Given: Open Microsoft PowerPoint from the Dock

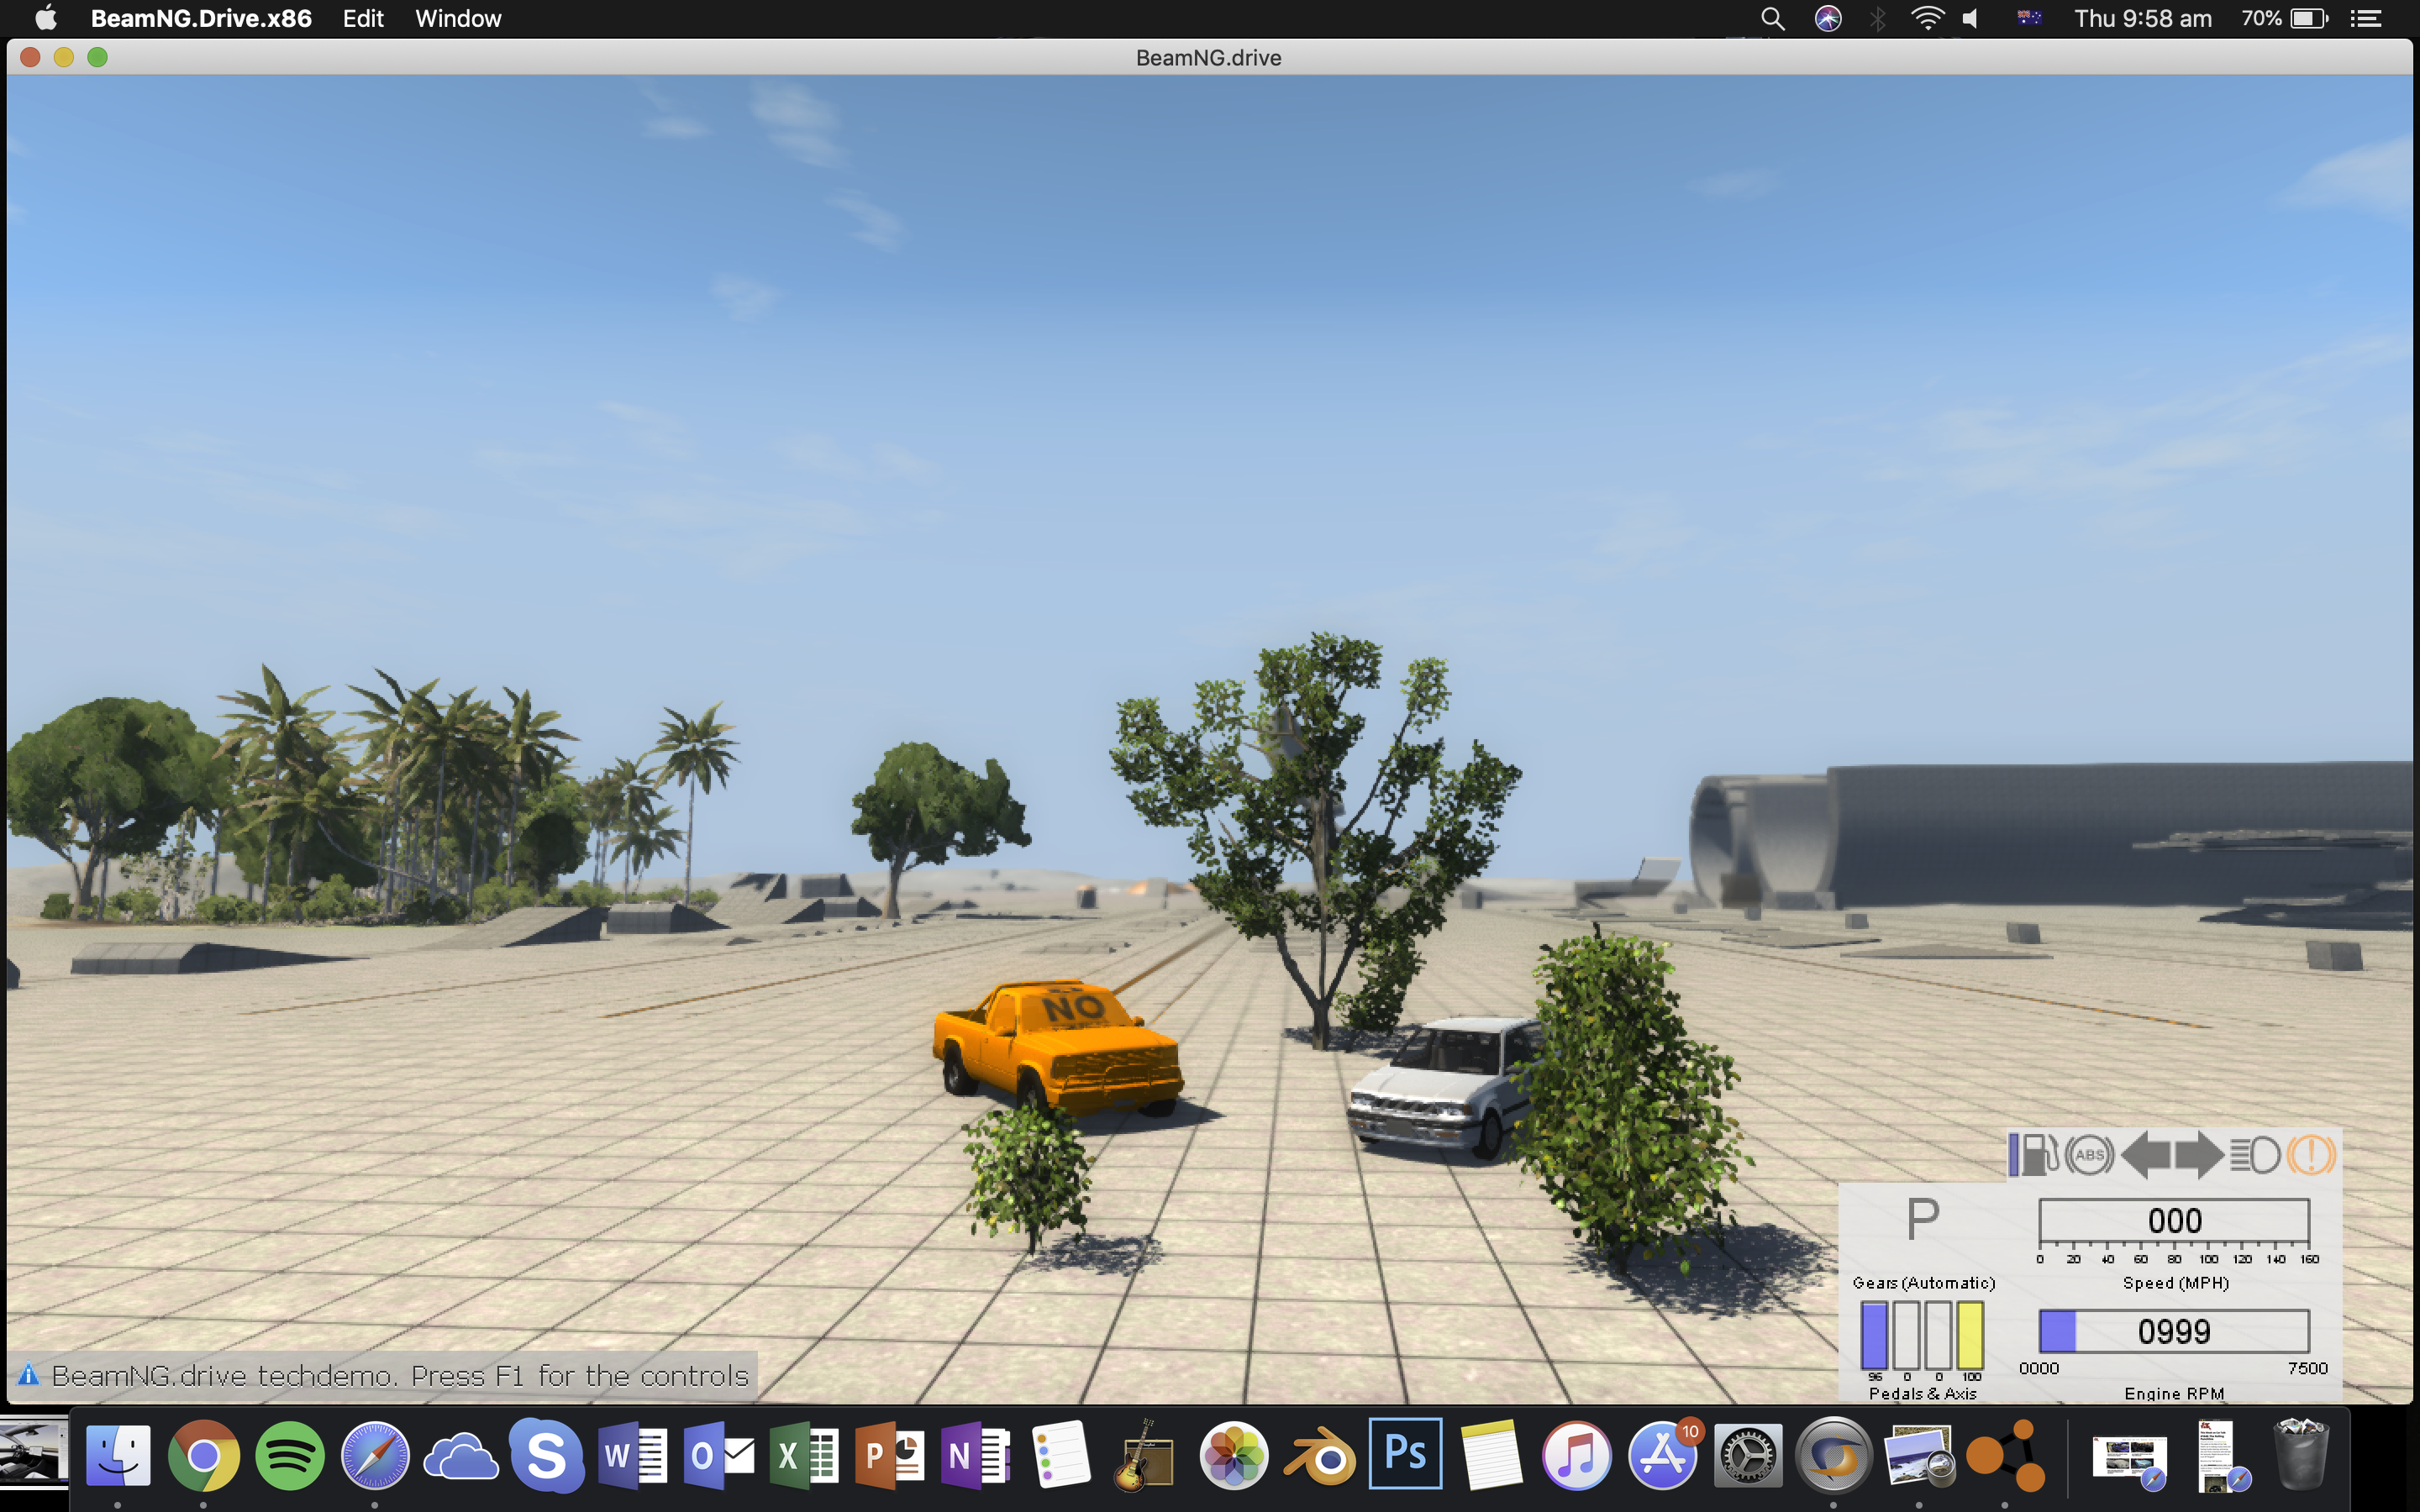Looking at the screenshot, I should 890,1456.
